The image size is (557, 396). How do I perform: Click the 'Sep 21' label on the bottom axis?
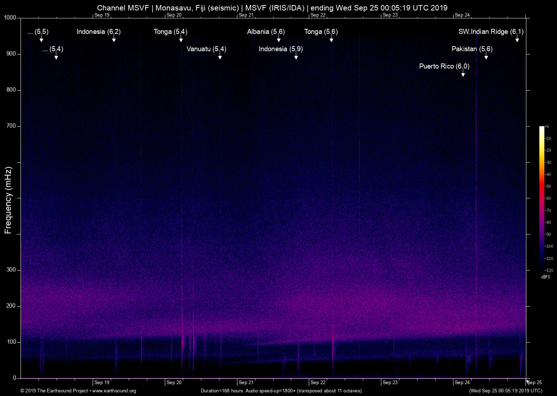[246, 383]
